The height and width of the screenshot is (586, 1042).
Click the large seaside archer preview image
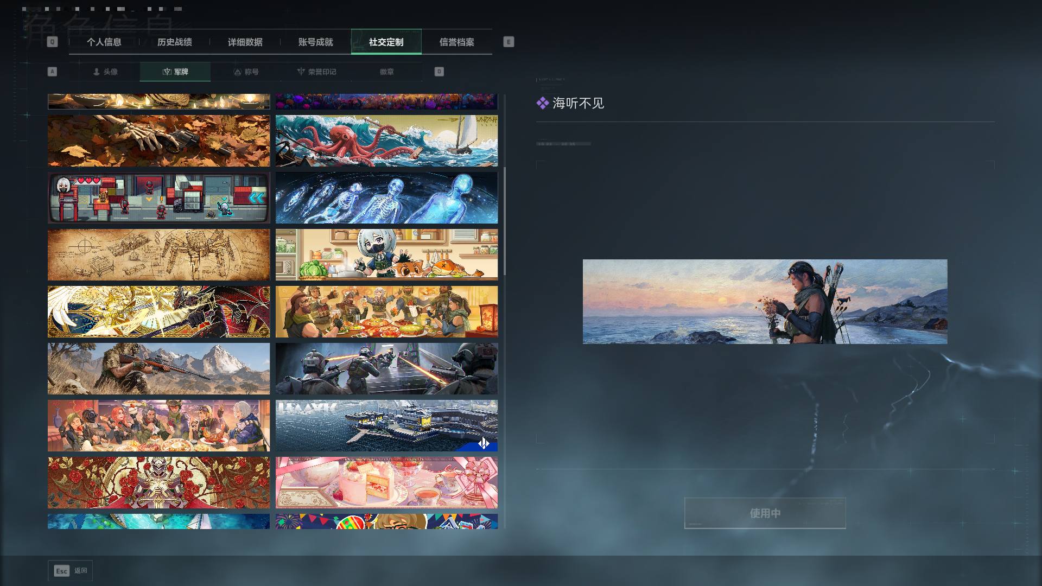click(765, 302)
